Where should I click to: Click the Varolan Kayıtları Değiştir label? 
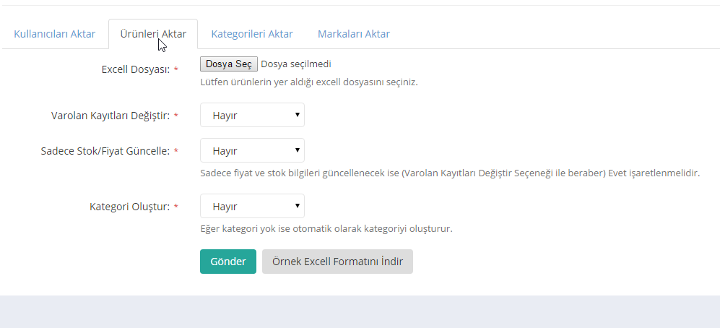point(110,116)
